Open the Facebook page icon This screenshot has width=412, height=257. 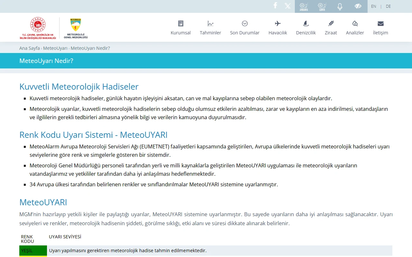(275, 5)
